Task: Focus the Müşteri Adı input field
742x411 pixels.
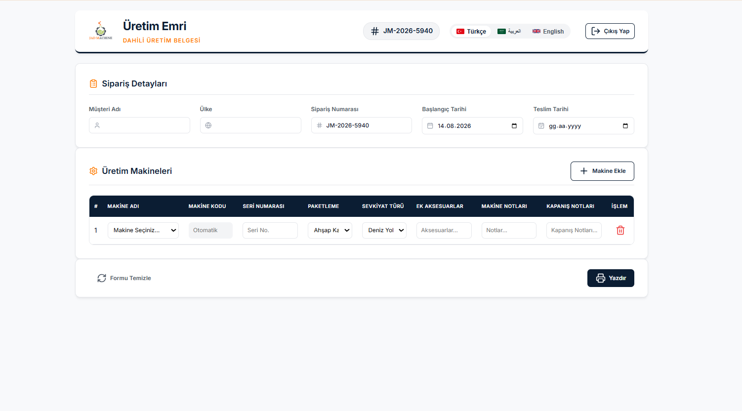Action: (x=139, y=125)
